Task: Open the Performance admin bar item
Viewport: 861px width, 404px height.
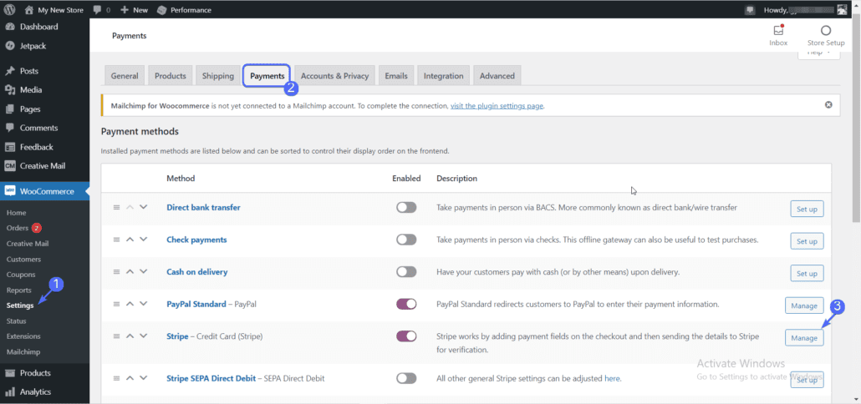Action: [184, 10]
